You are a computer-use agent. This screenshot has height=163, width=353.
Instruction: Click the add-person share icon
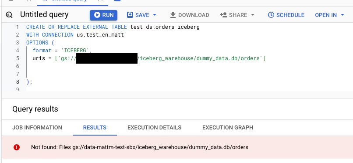223,15
